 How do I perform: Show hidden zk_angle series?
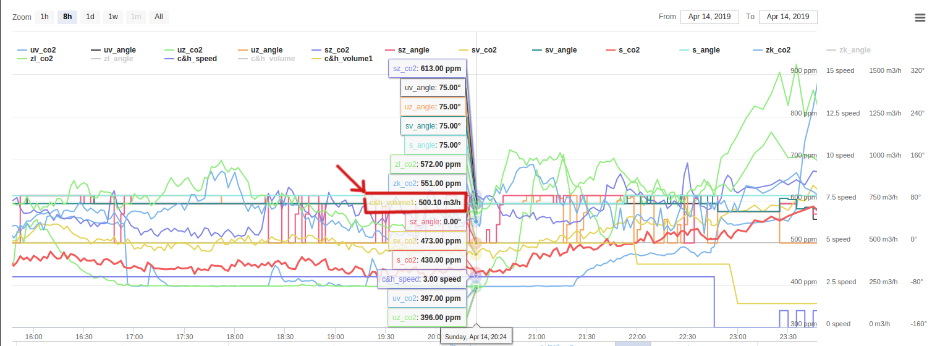849,50
